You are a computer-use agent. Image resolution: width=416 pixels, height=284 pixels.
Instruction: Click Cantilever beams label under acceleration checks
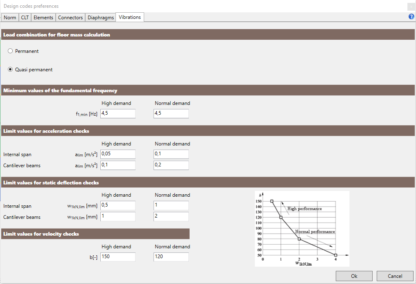pyautogui.click(x=22, y=165)
